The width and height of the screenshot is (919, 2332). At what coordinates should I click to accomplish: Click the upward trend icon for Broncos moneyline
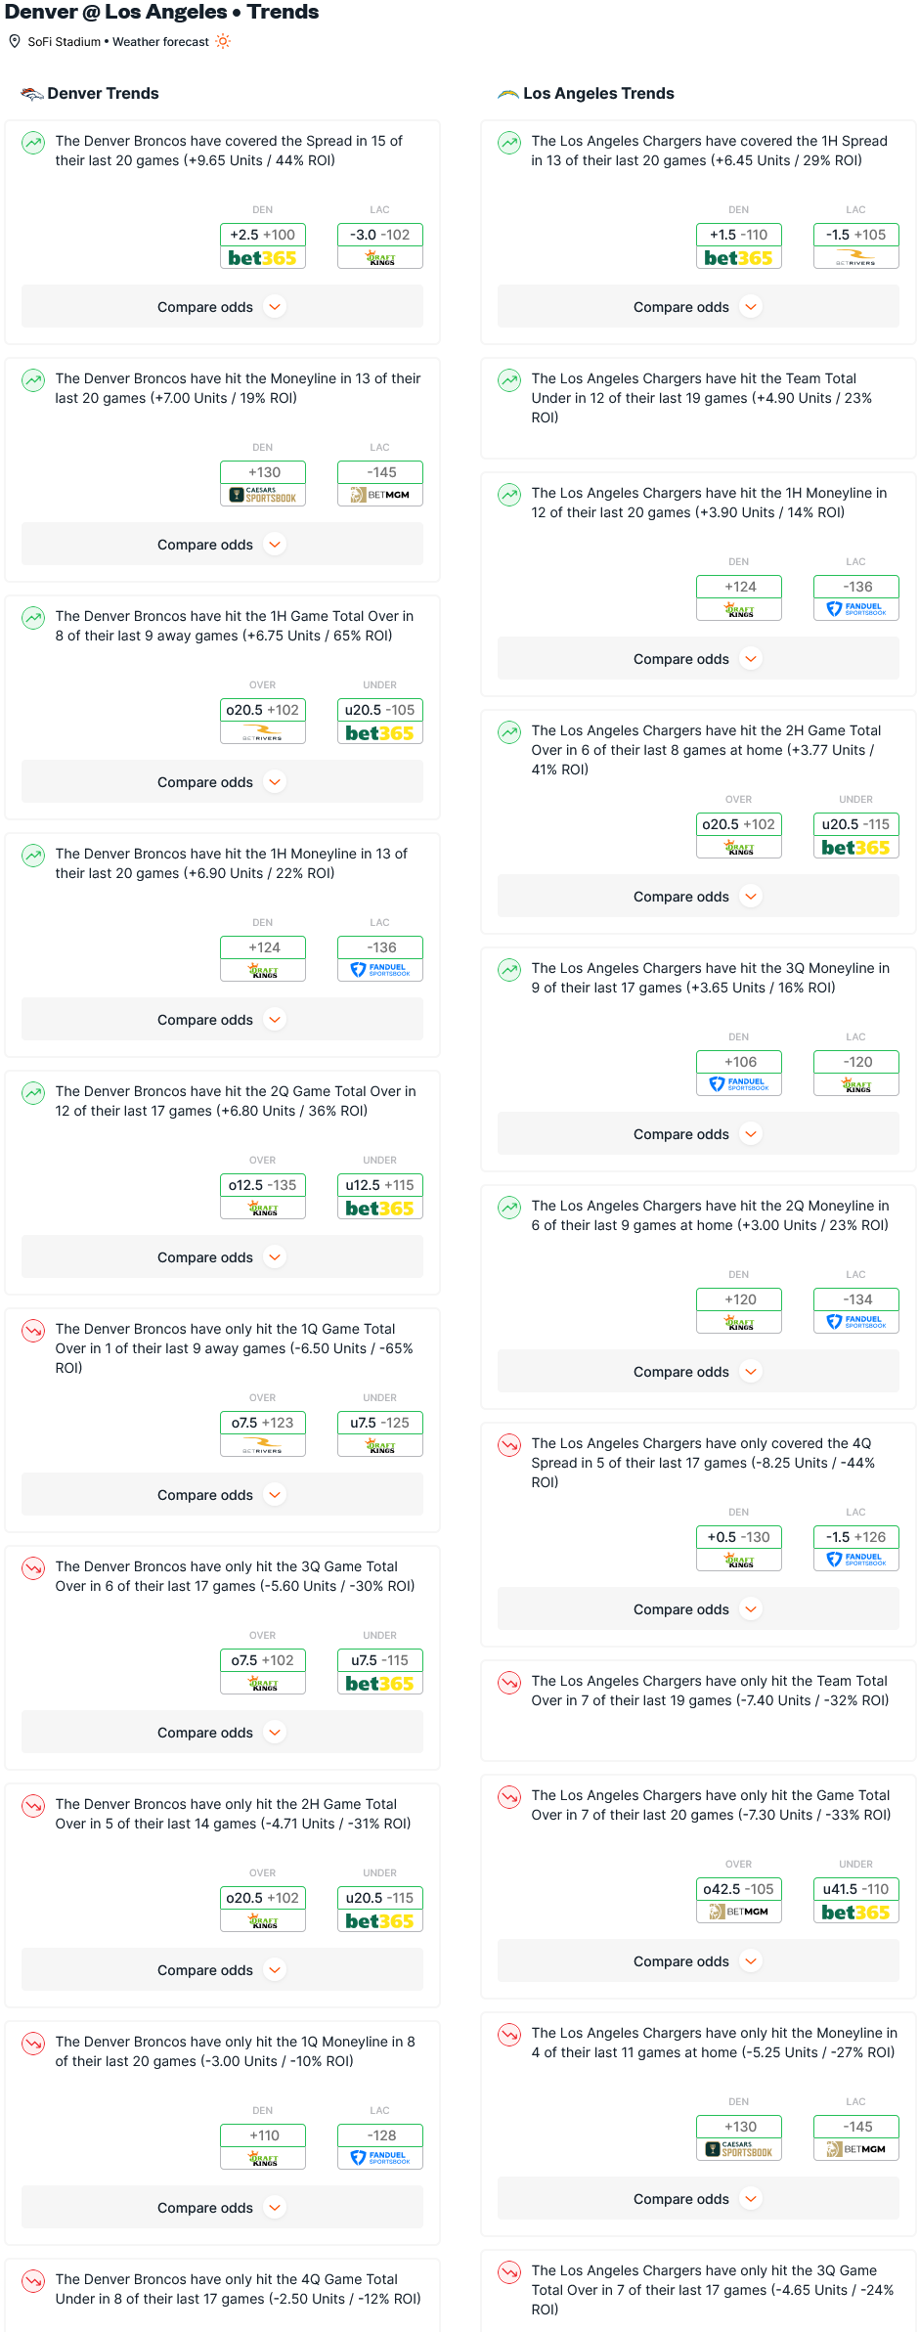(33, 380)
